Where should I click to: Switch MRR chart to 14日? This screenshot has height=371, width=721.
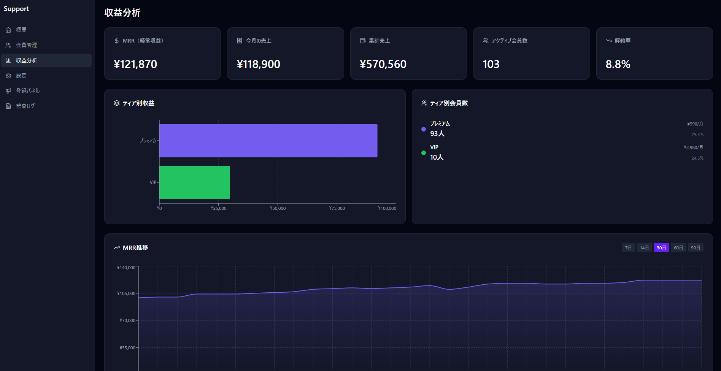pos(644,248)
